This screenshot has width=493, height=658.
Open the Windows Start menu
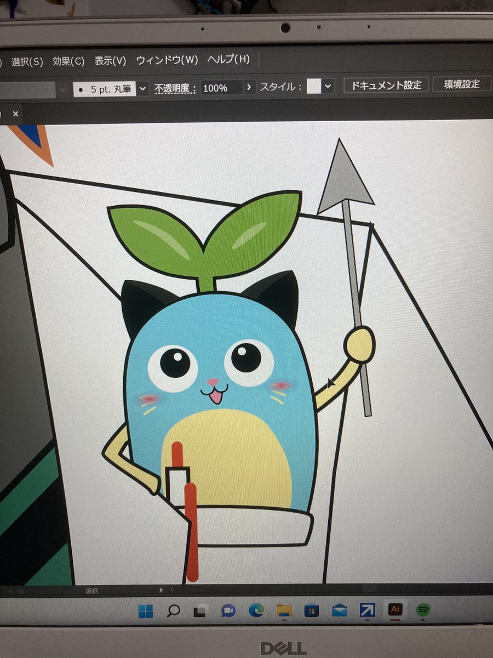tap(146, 611)
